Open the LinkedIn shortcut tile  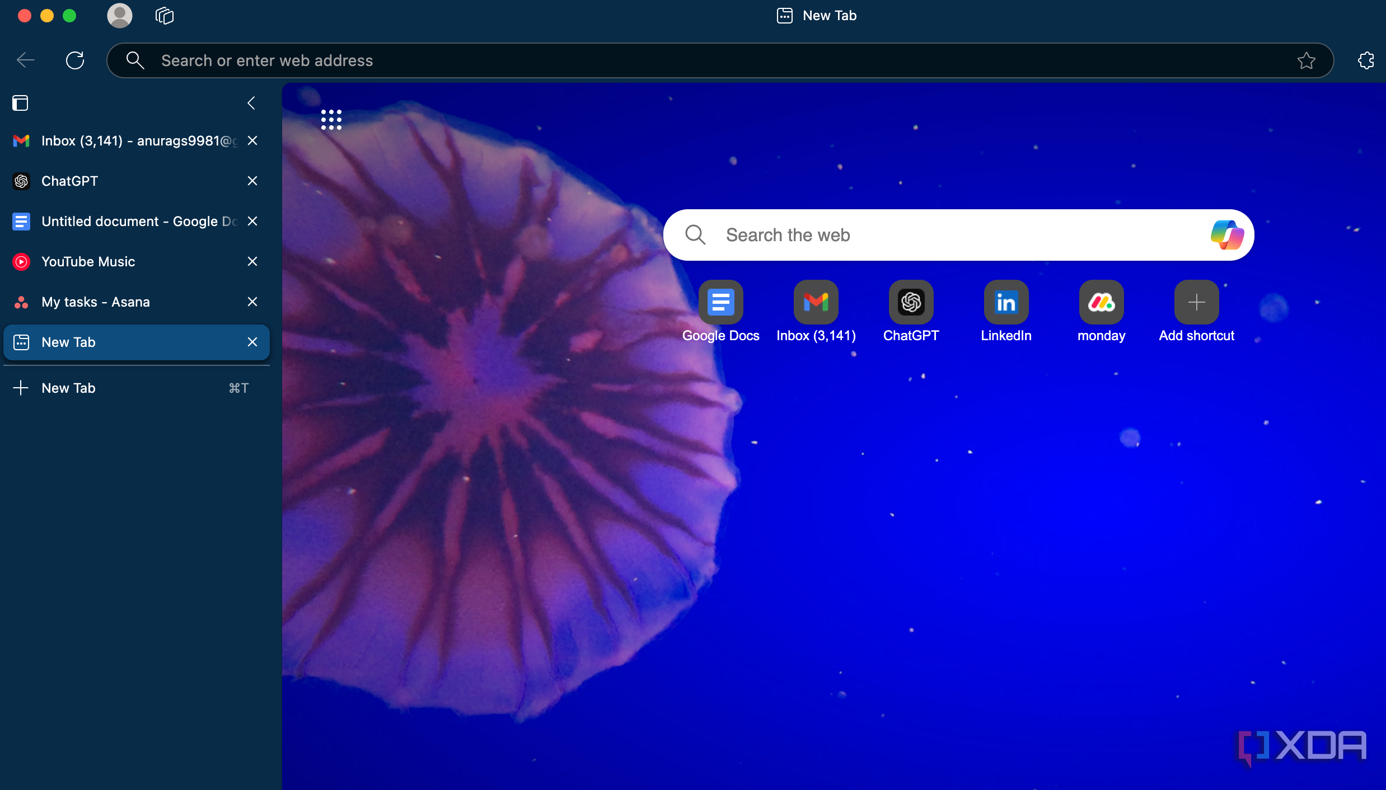pos(1006,303)
